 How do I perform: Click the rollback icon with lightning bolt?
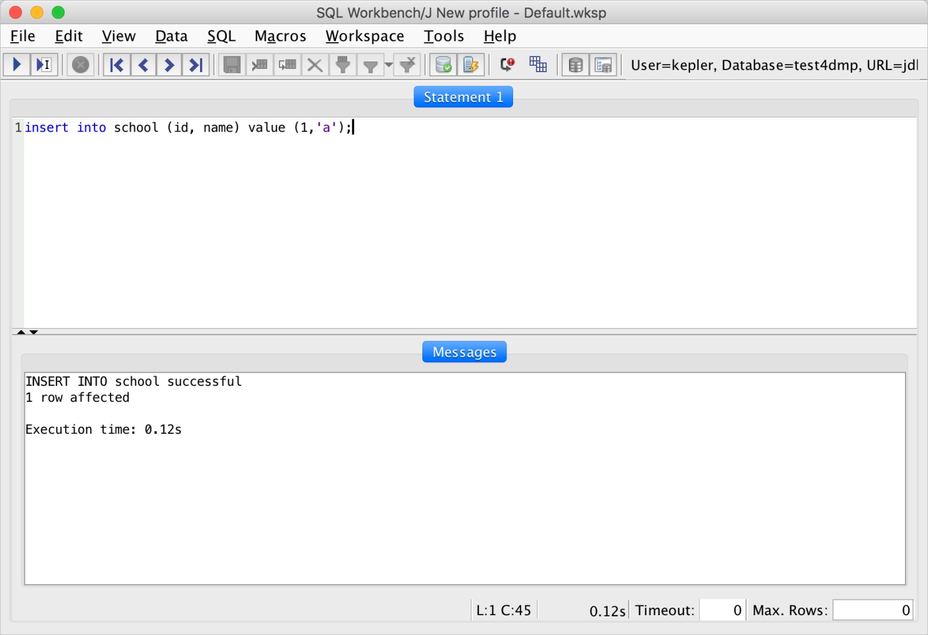coord(471,65)
